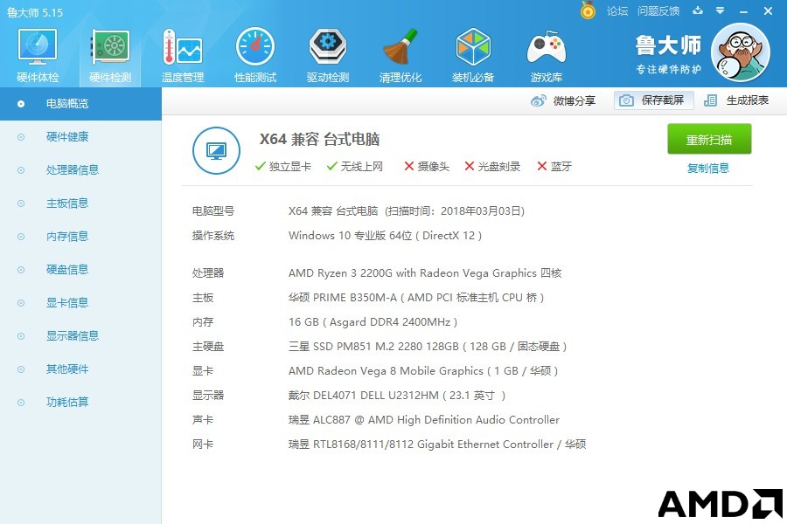Open the title bar dropdown menu arrow

(721, 10)
